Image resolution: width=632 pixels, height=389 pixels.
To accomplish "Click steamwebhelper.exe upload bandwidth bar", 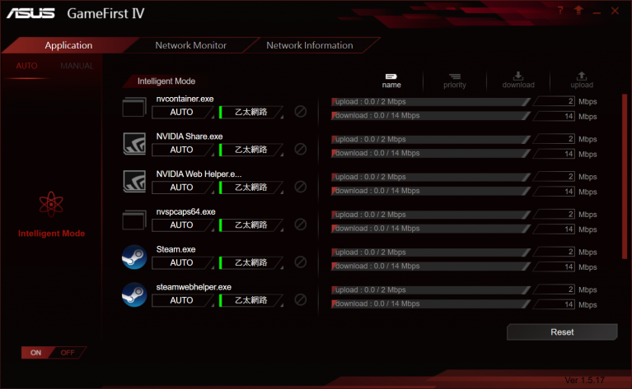I will pos(430,290).
